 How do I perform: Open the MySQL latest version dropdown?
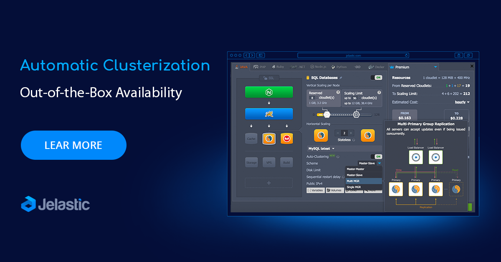click(321, 149)
